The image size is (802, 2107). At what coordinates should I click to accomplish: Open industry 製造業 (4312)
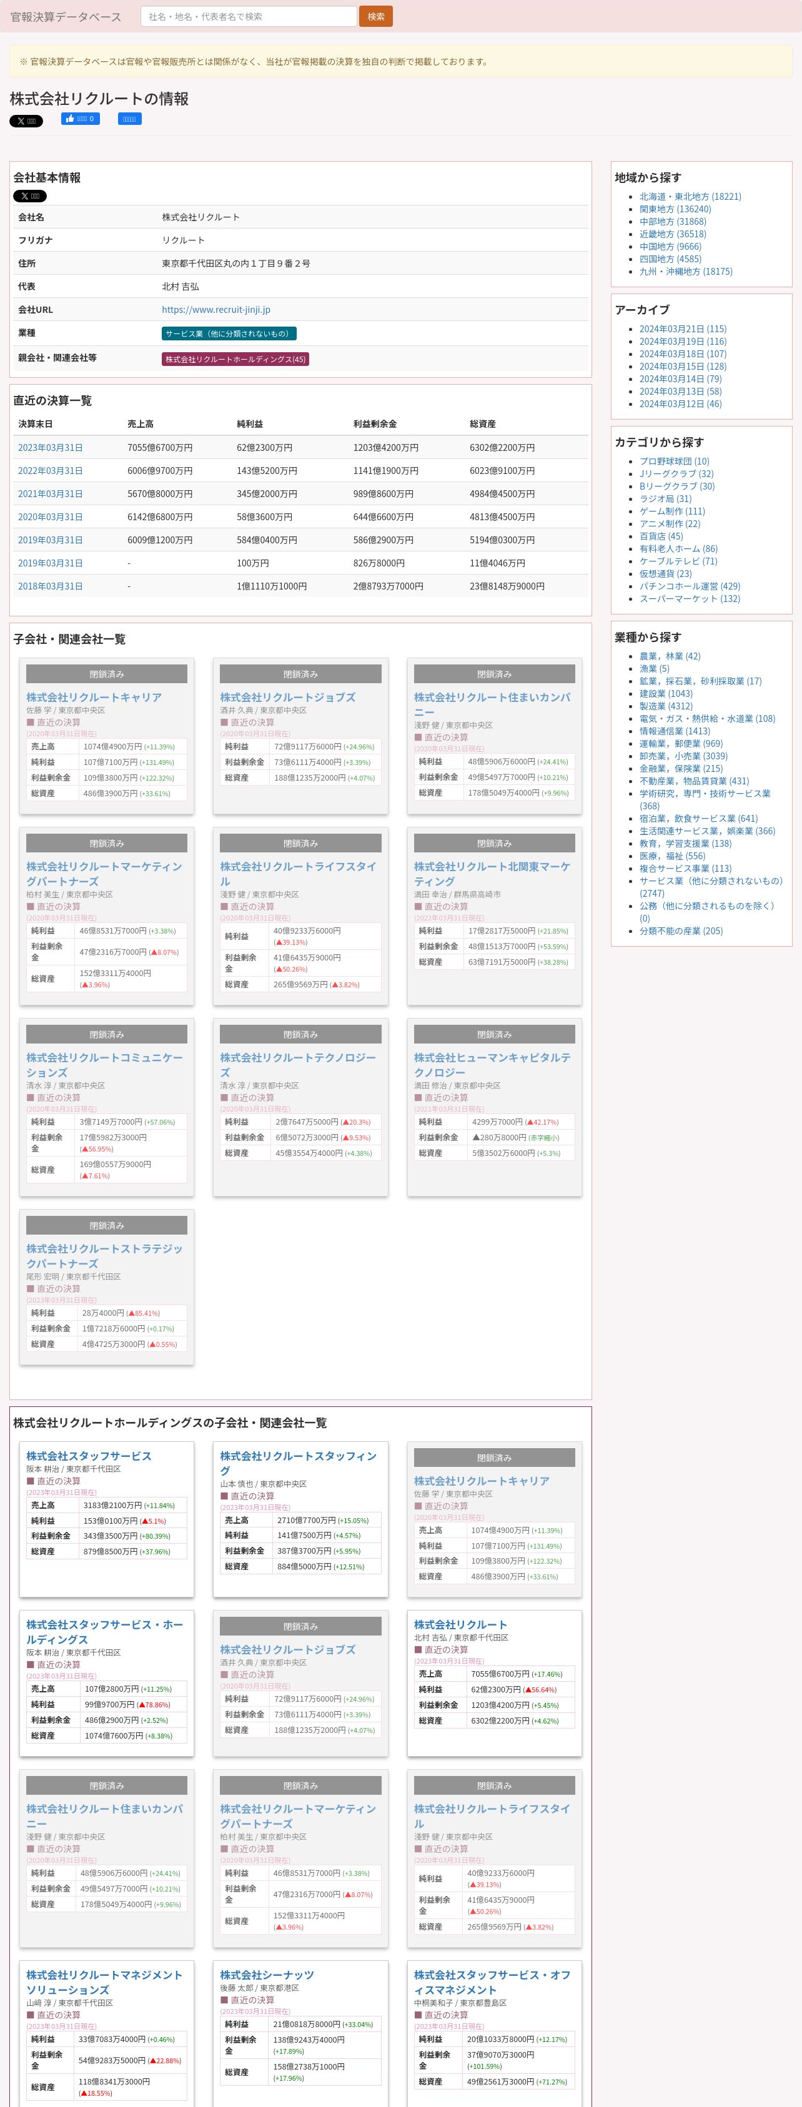[x=665, y=706]
